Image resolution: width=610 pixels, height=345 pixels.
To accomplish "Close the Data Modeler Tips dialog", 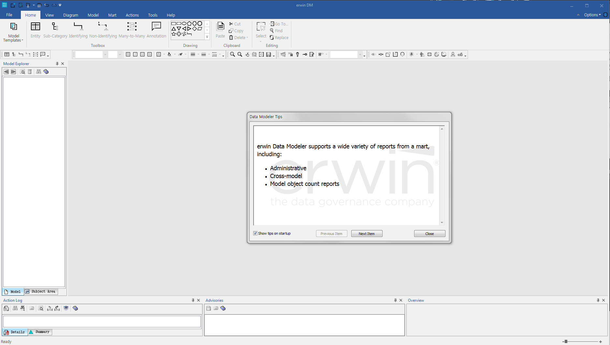I will (429, 234).
